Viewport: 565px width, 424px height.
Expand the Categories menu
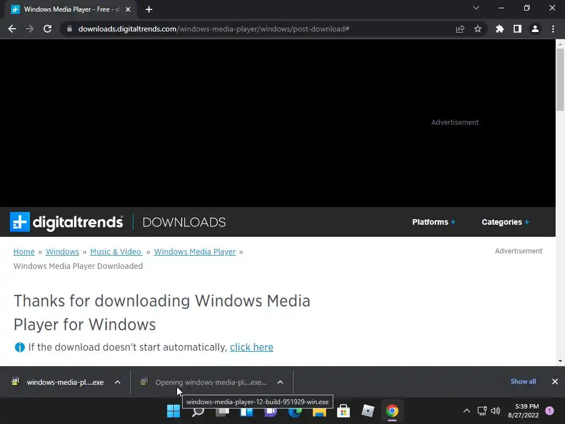505,222
